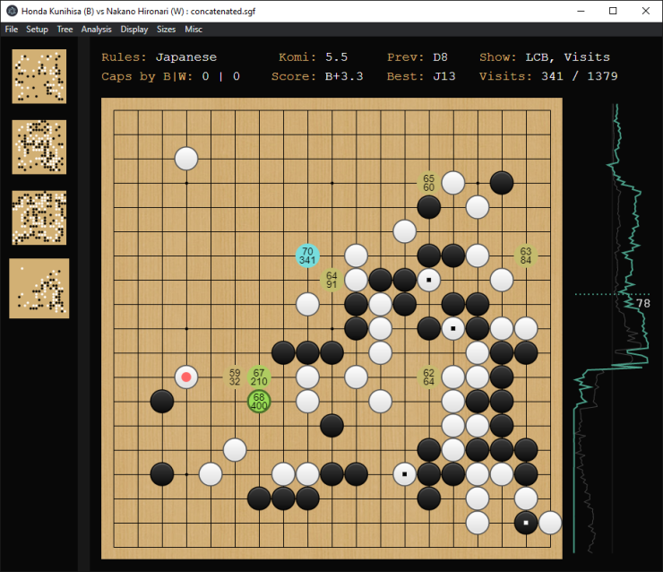The image size is (663, 572).
Task: Select the candidate move labeled 62 64
Action: point(428,377)
